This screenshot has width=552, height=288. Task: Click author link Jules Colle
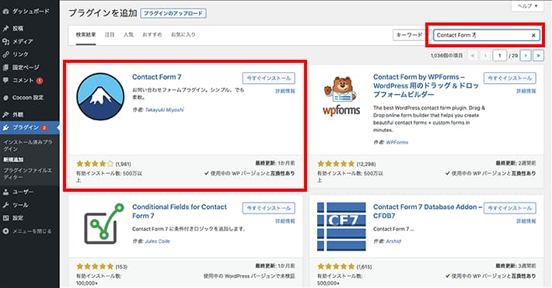tap(157, 241)
